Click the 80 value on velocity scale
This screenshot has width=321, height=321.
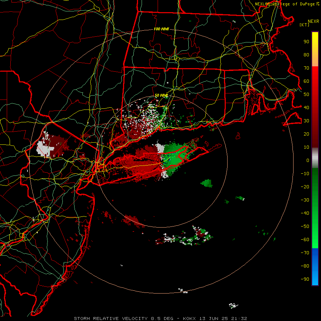[x=306, y=55]
